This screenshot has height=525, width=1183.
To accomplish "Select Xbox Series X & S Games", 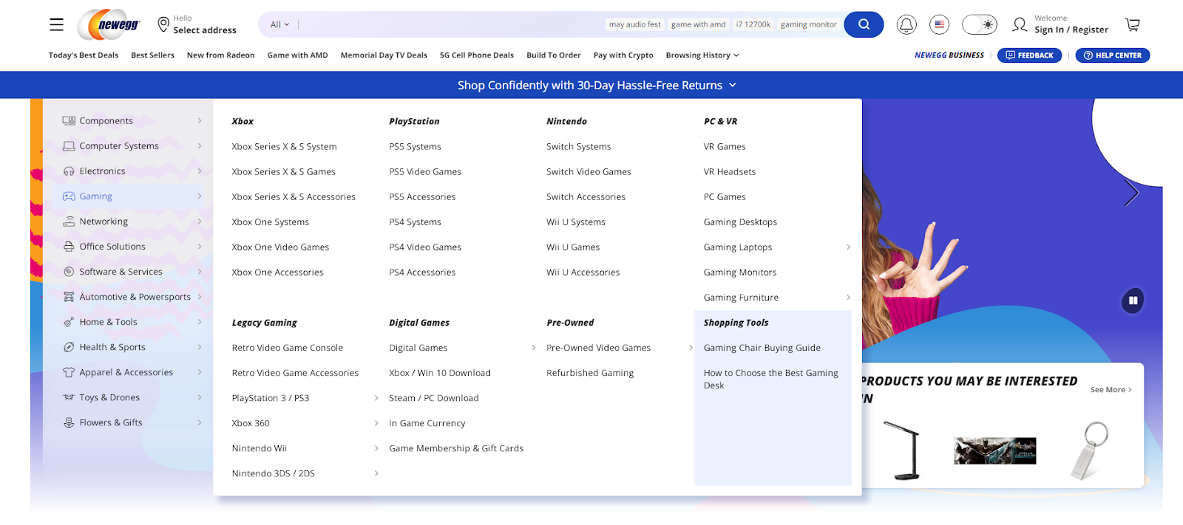I will pyautogui.click(x=283, y=172).
